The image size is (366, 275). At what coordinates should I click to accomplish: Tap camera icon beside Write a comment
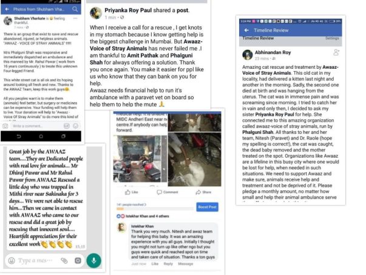click(x=5, y=126)
